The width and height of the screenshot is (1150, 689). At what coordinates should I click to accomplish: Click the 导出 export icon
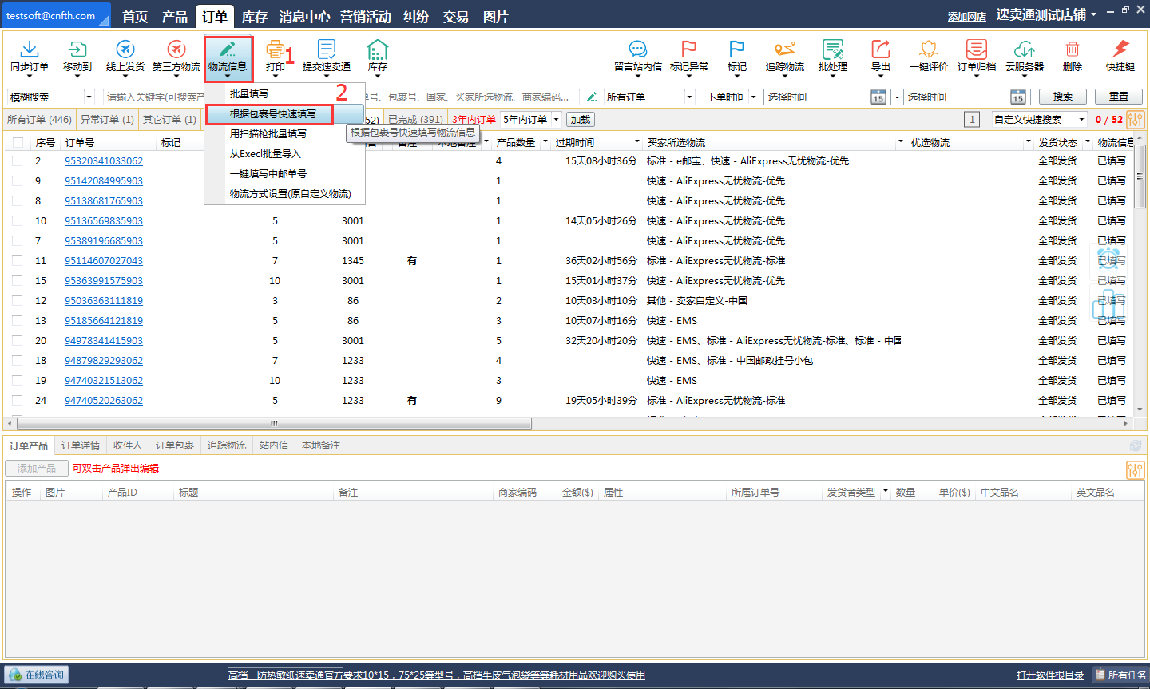881,49
